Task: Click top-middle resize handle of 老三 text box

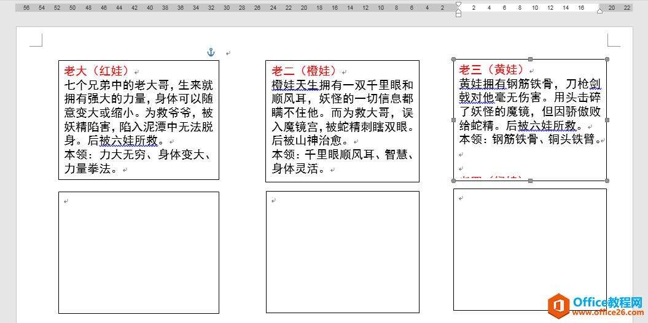Action: (x=530, y=60)
